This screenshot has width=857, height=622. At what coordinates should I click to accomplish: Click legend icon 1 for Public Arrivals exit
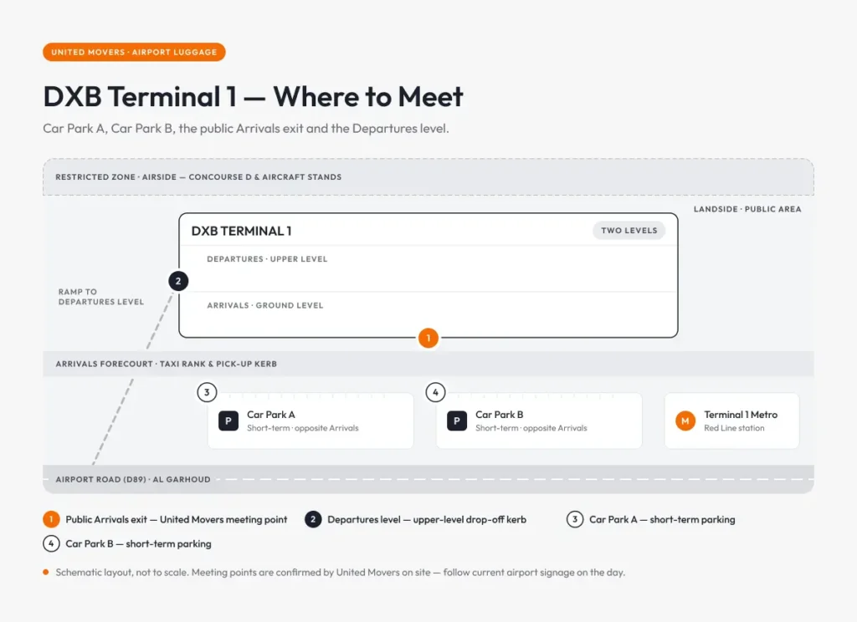(x=51, y=519)
